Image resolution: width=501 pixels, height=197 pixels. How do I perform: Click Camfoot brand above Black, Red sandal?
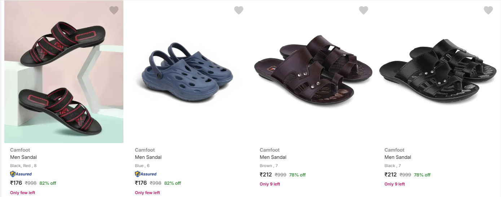[x=20, y=150]
